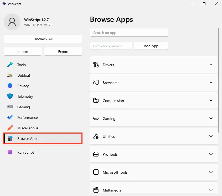Open the Privacy section
This screenshot has height=196, width=222.
click(x=43, y=86)
